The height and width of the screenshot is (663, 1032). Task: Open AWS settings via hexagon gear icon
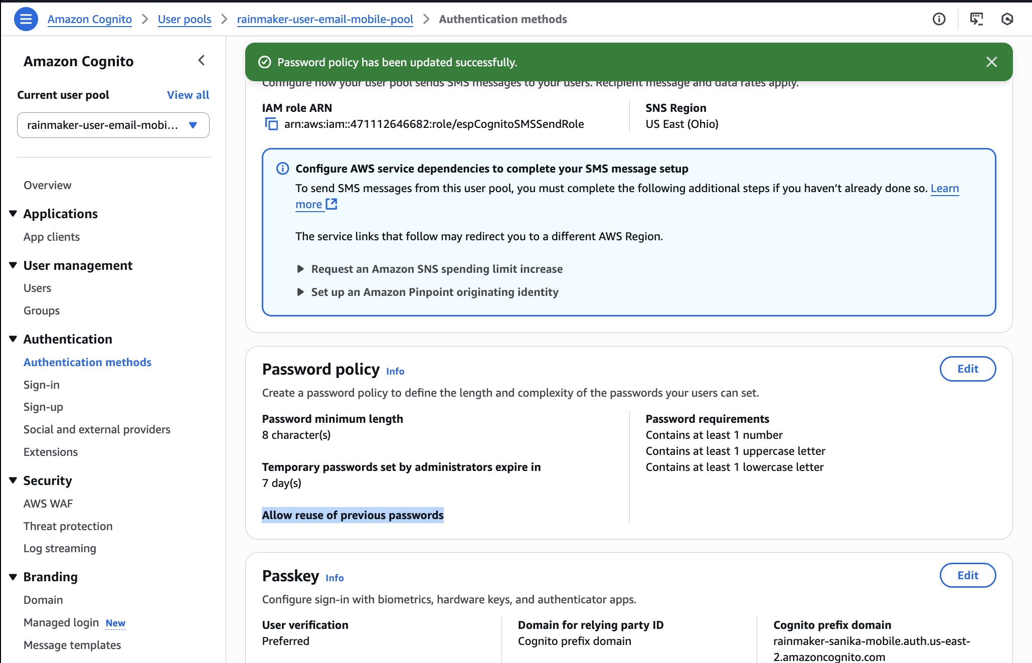click(x=1008, y=19)
